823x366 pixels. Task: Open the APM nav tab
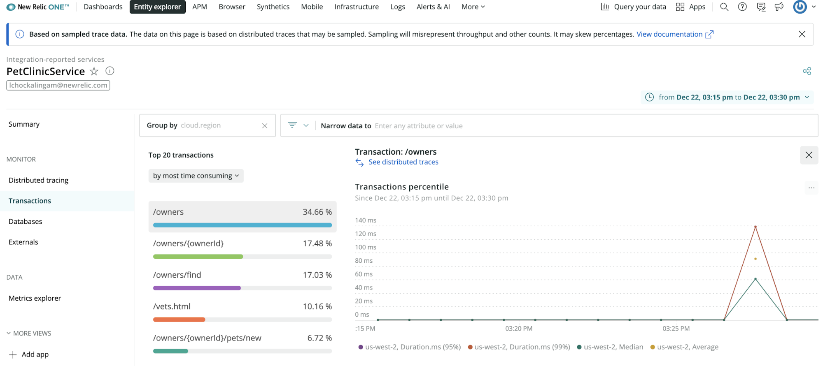coord(200,7)
